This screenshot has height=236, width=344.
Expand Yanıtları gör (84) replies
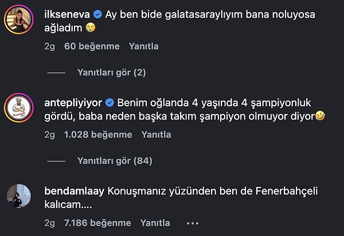tap(115, 161)
